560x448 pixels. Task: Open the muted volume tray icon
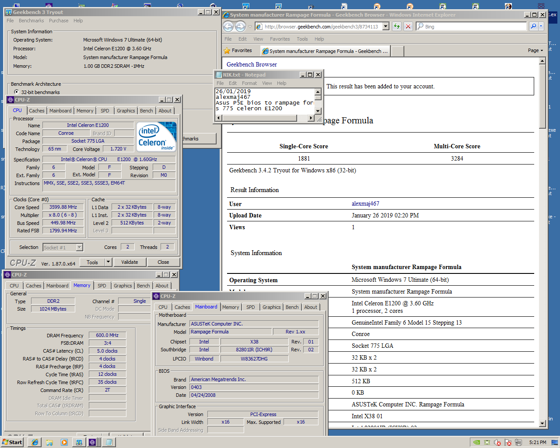tap(497, 442)
